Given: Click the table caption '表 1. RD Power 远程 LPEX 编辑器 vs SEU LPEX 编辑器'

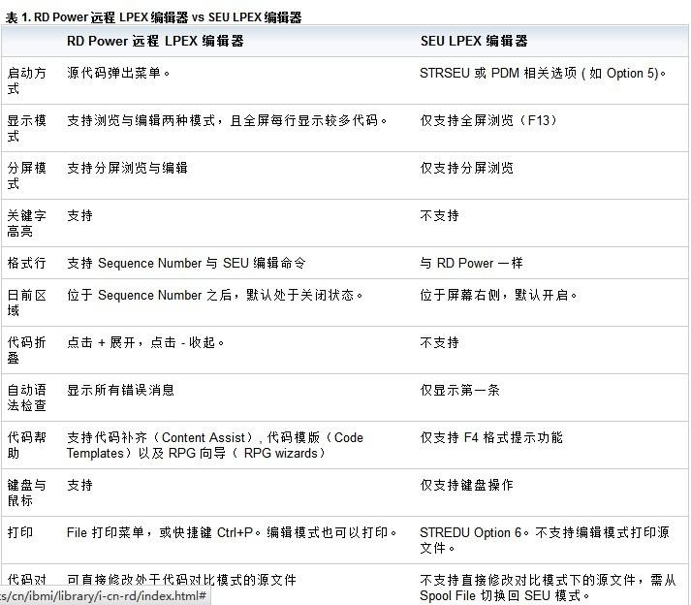Looking at the screenshot, I should click(153, 17).
